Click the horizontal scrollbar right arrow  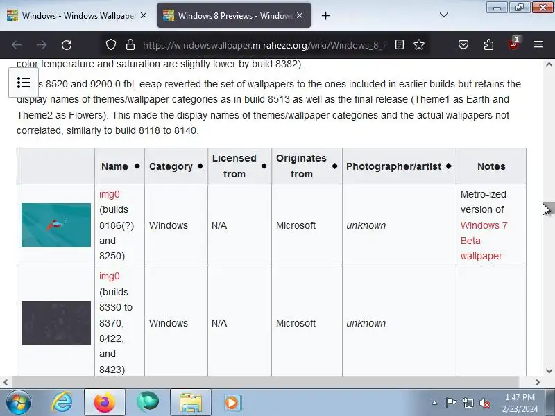(x=538, y=383)
